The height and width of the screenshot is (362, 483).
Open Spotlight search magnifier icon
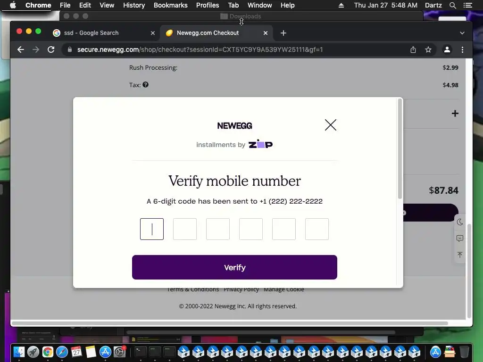click(452, 5)
